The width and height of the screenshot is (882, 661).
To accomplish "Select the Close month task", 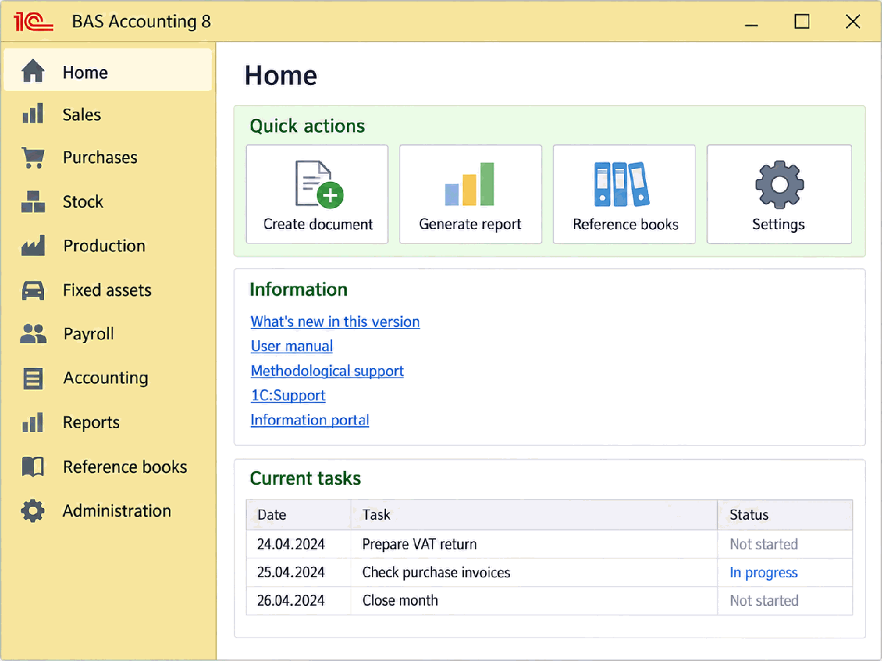I will point(401,600).
